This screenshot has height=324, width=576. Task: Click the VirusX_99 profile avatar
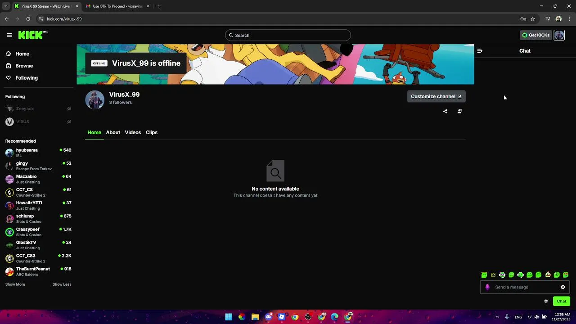[94, 100]
